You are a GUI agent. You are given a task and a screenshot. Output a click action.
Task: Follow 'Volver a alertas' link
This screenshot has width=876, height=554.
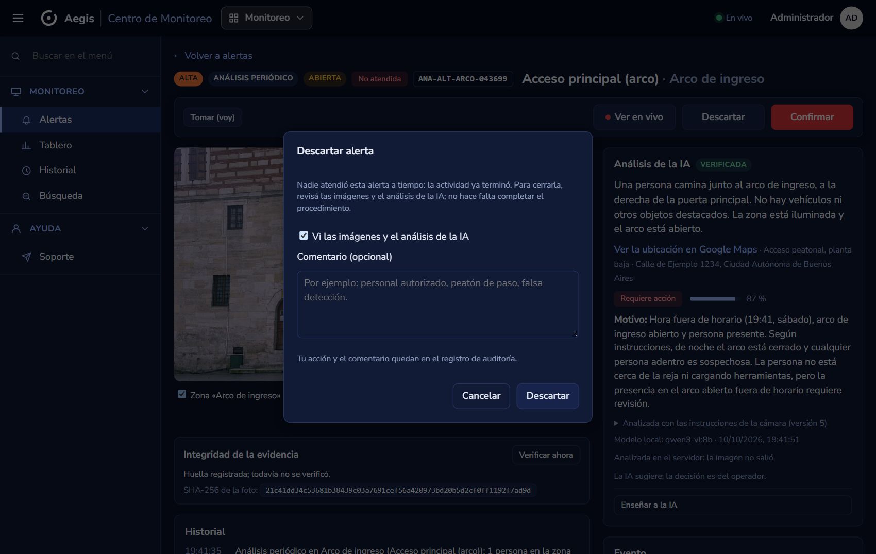click(x=213, y=56)
